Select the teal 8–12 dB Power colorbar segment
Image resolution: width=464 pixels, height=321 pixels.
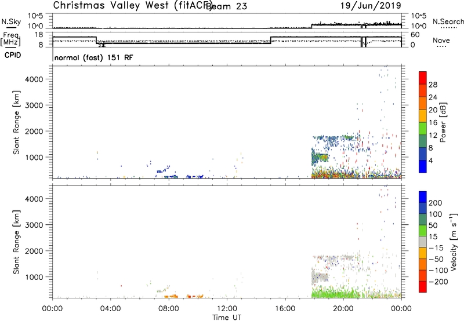click(x=423, y=141)
